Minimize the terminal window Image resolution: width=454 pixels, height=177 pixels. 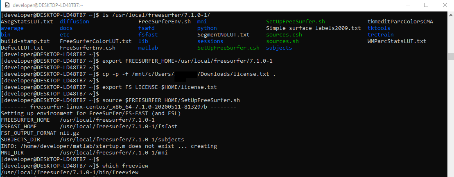click(x=407, y=5)
